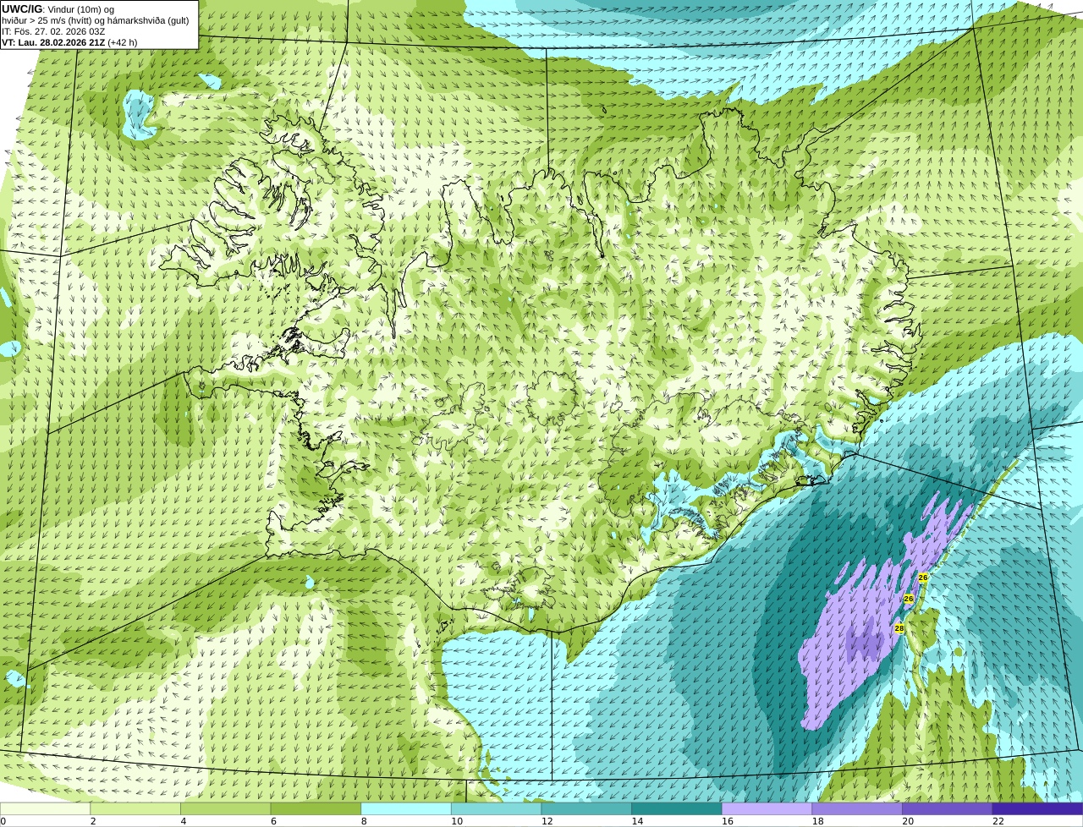Click the legend scale label '14'
This screenshot has width=1083, height=827.
point(637,821)
